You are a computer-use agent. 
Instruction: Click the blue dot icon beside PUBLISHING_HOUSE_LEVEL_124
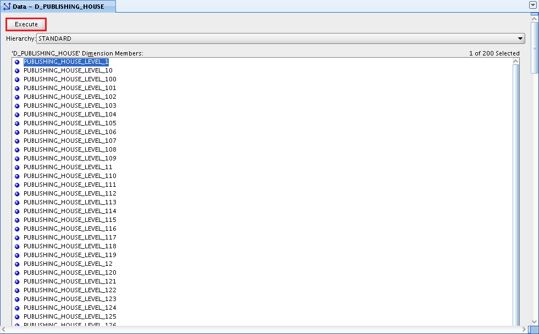tap(17, 308)
